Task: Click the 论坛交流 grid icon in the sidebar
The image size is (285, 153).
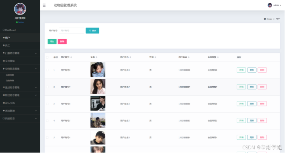Action: (4, 103)
